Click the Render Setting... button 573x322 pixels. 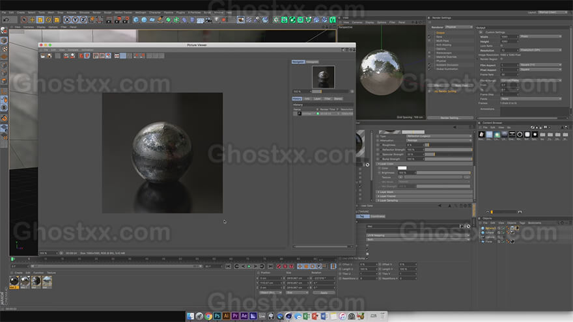tap(449, 118)
